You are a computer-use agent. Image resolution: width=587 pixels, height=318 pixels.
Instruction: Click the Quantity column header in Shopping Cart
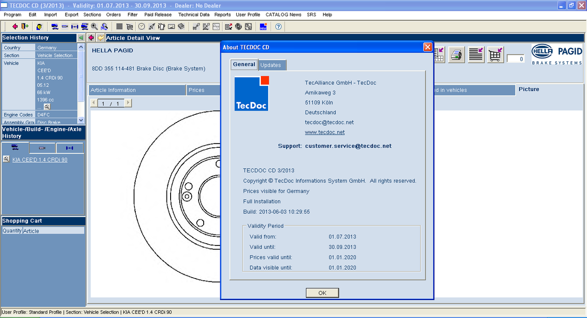pos(12,231)
